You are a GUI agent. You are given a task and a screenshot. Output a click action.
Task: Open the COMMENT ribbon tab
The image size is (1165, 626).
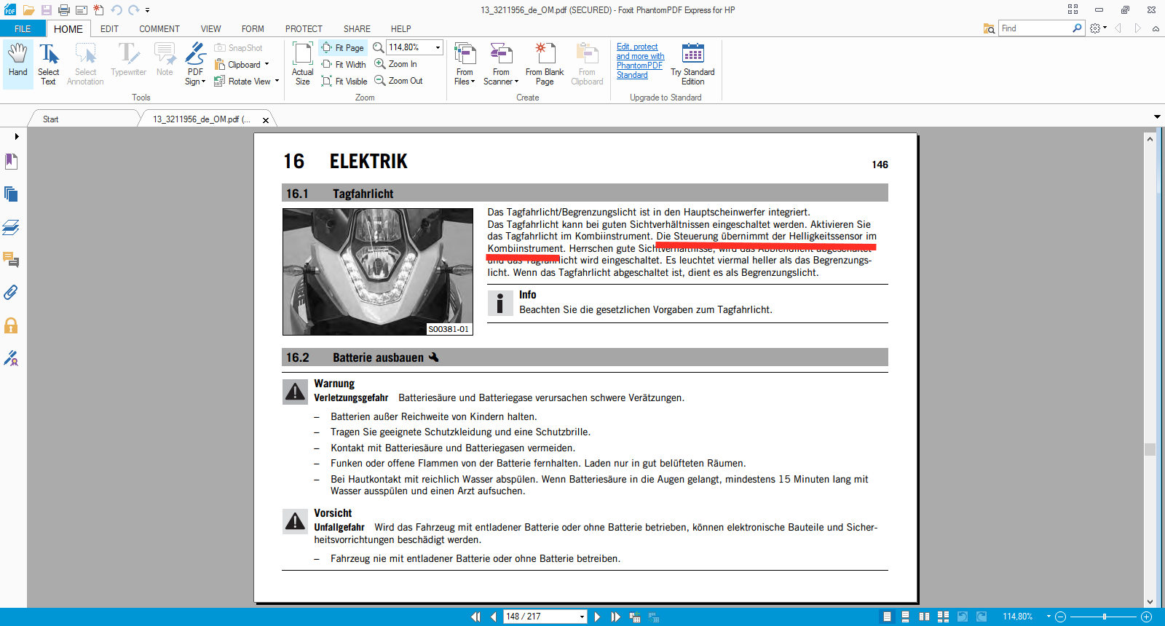[159, 29]
